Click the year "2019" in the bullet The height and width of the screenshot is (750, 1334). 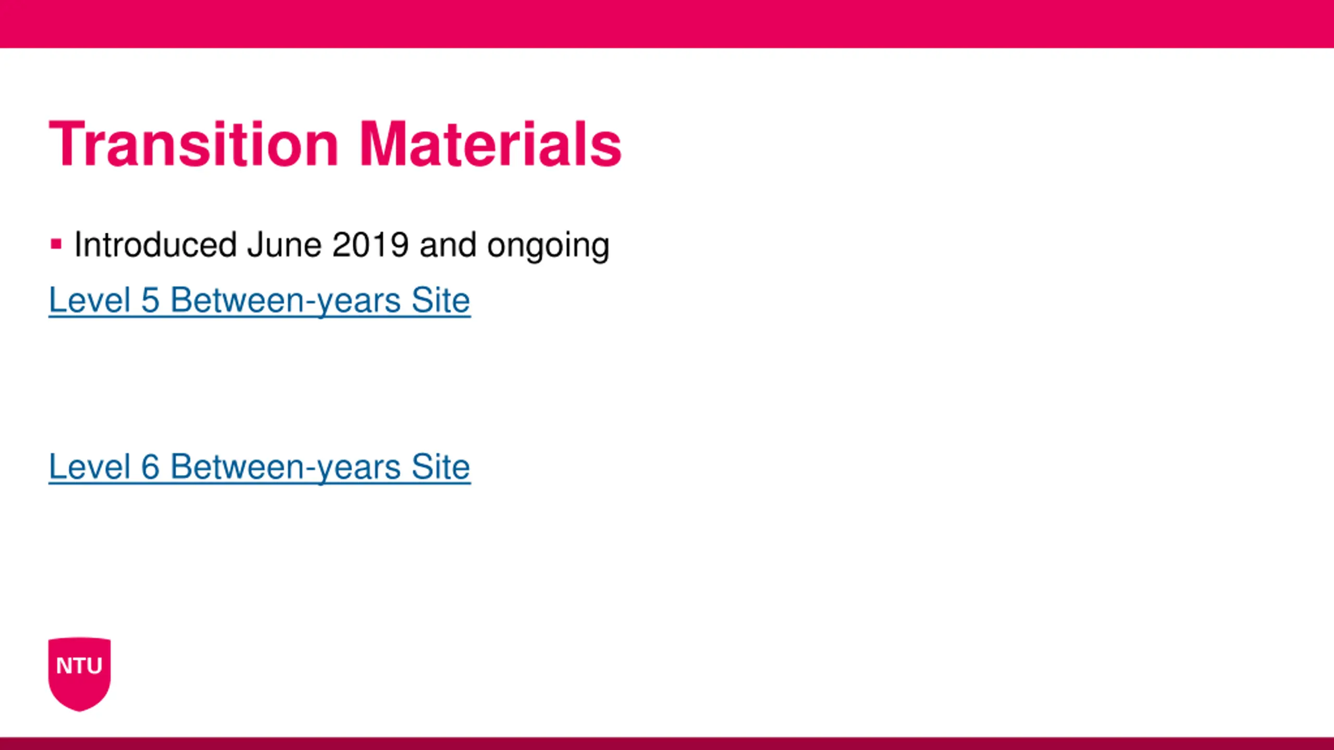click(370, 245)
